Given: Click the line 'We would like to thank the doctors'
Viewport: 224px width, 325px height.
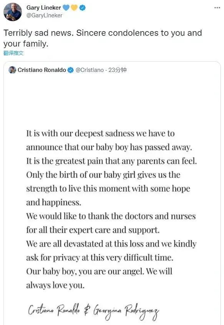Looking at the screenshot, I should [x=111, y=216].
